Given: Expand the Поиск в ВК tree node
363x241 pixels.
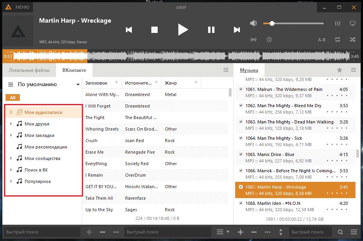Looking at the screenshot, I should pos(11,170).
